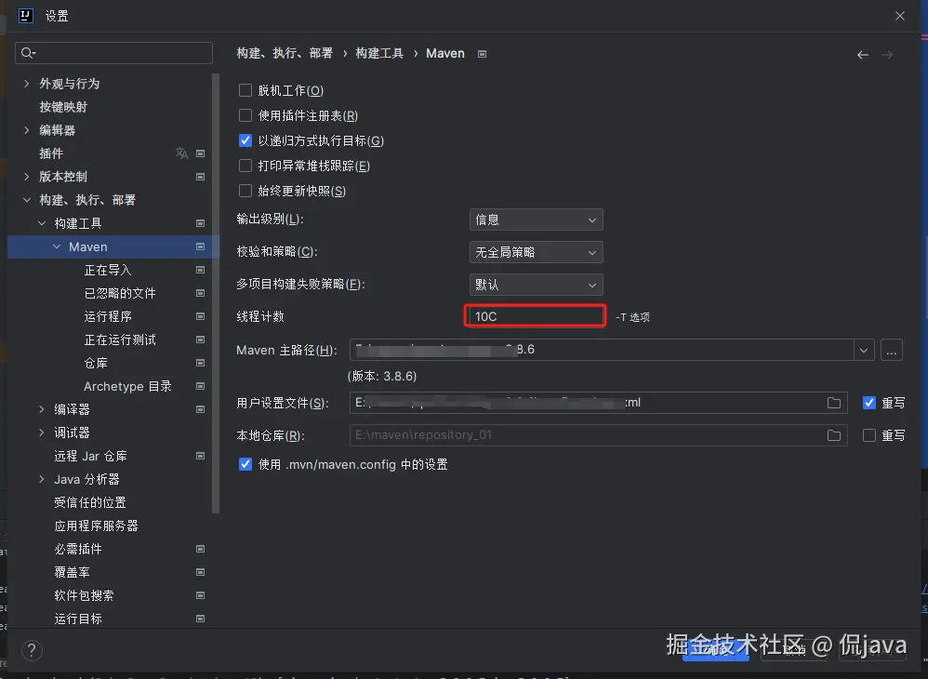Click the back navigation arrow
This screenshot has width=928, height=679.
click(x=862, y=55)
